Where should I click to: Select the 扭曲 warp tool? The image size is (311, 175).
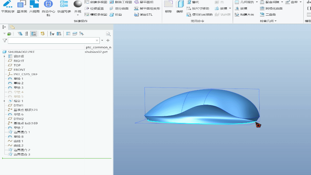click(x=116, y=15)
